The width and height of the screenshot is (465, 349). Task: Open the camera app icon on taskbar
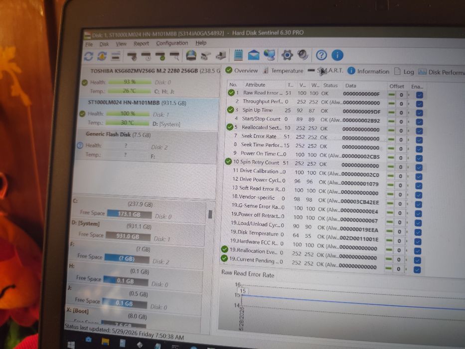coord(88,339)
